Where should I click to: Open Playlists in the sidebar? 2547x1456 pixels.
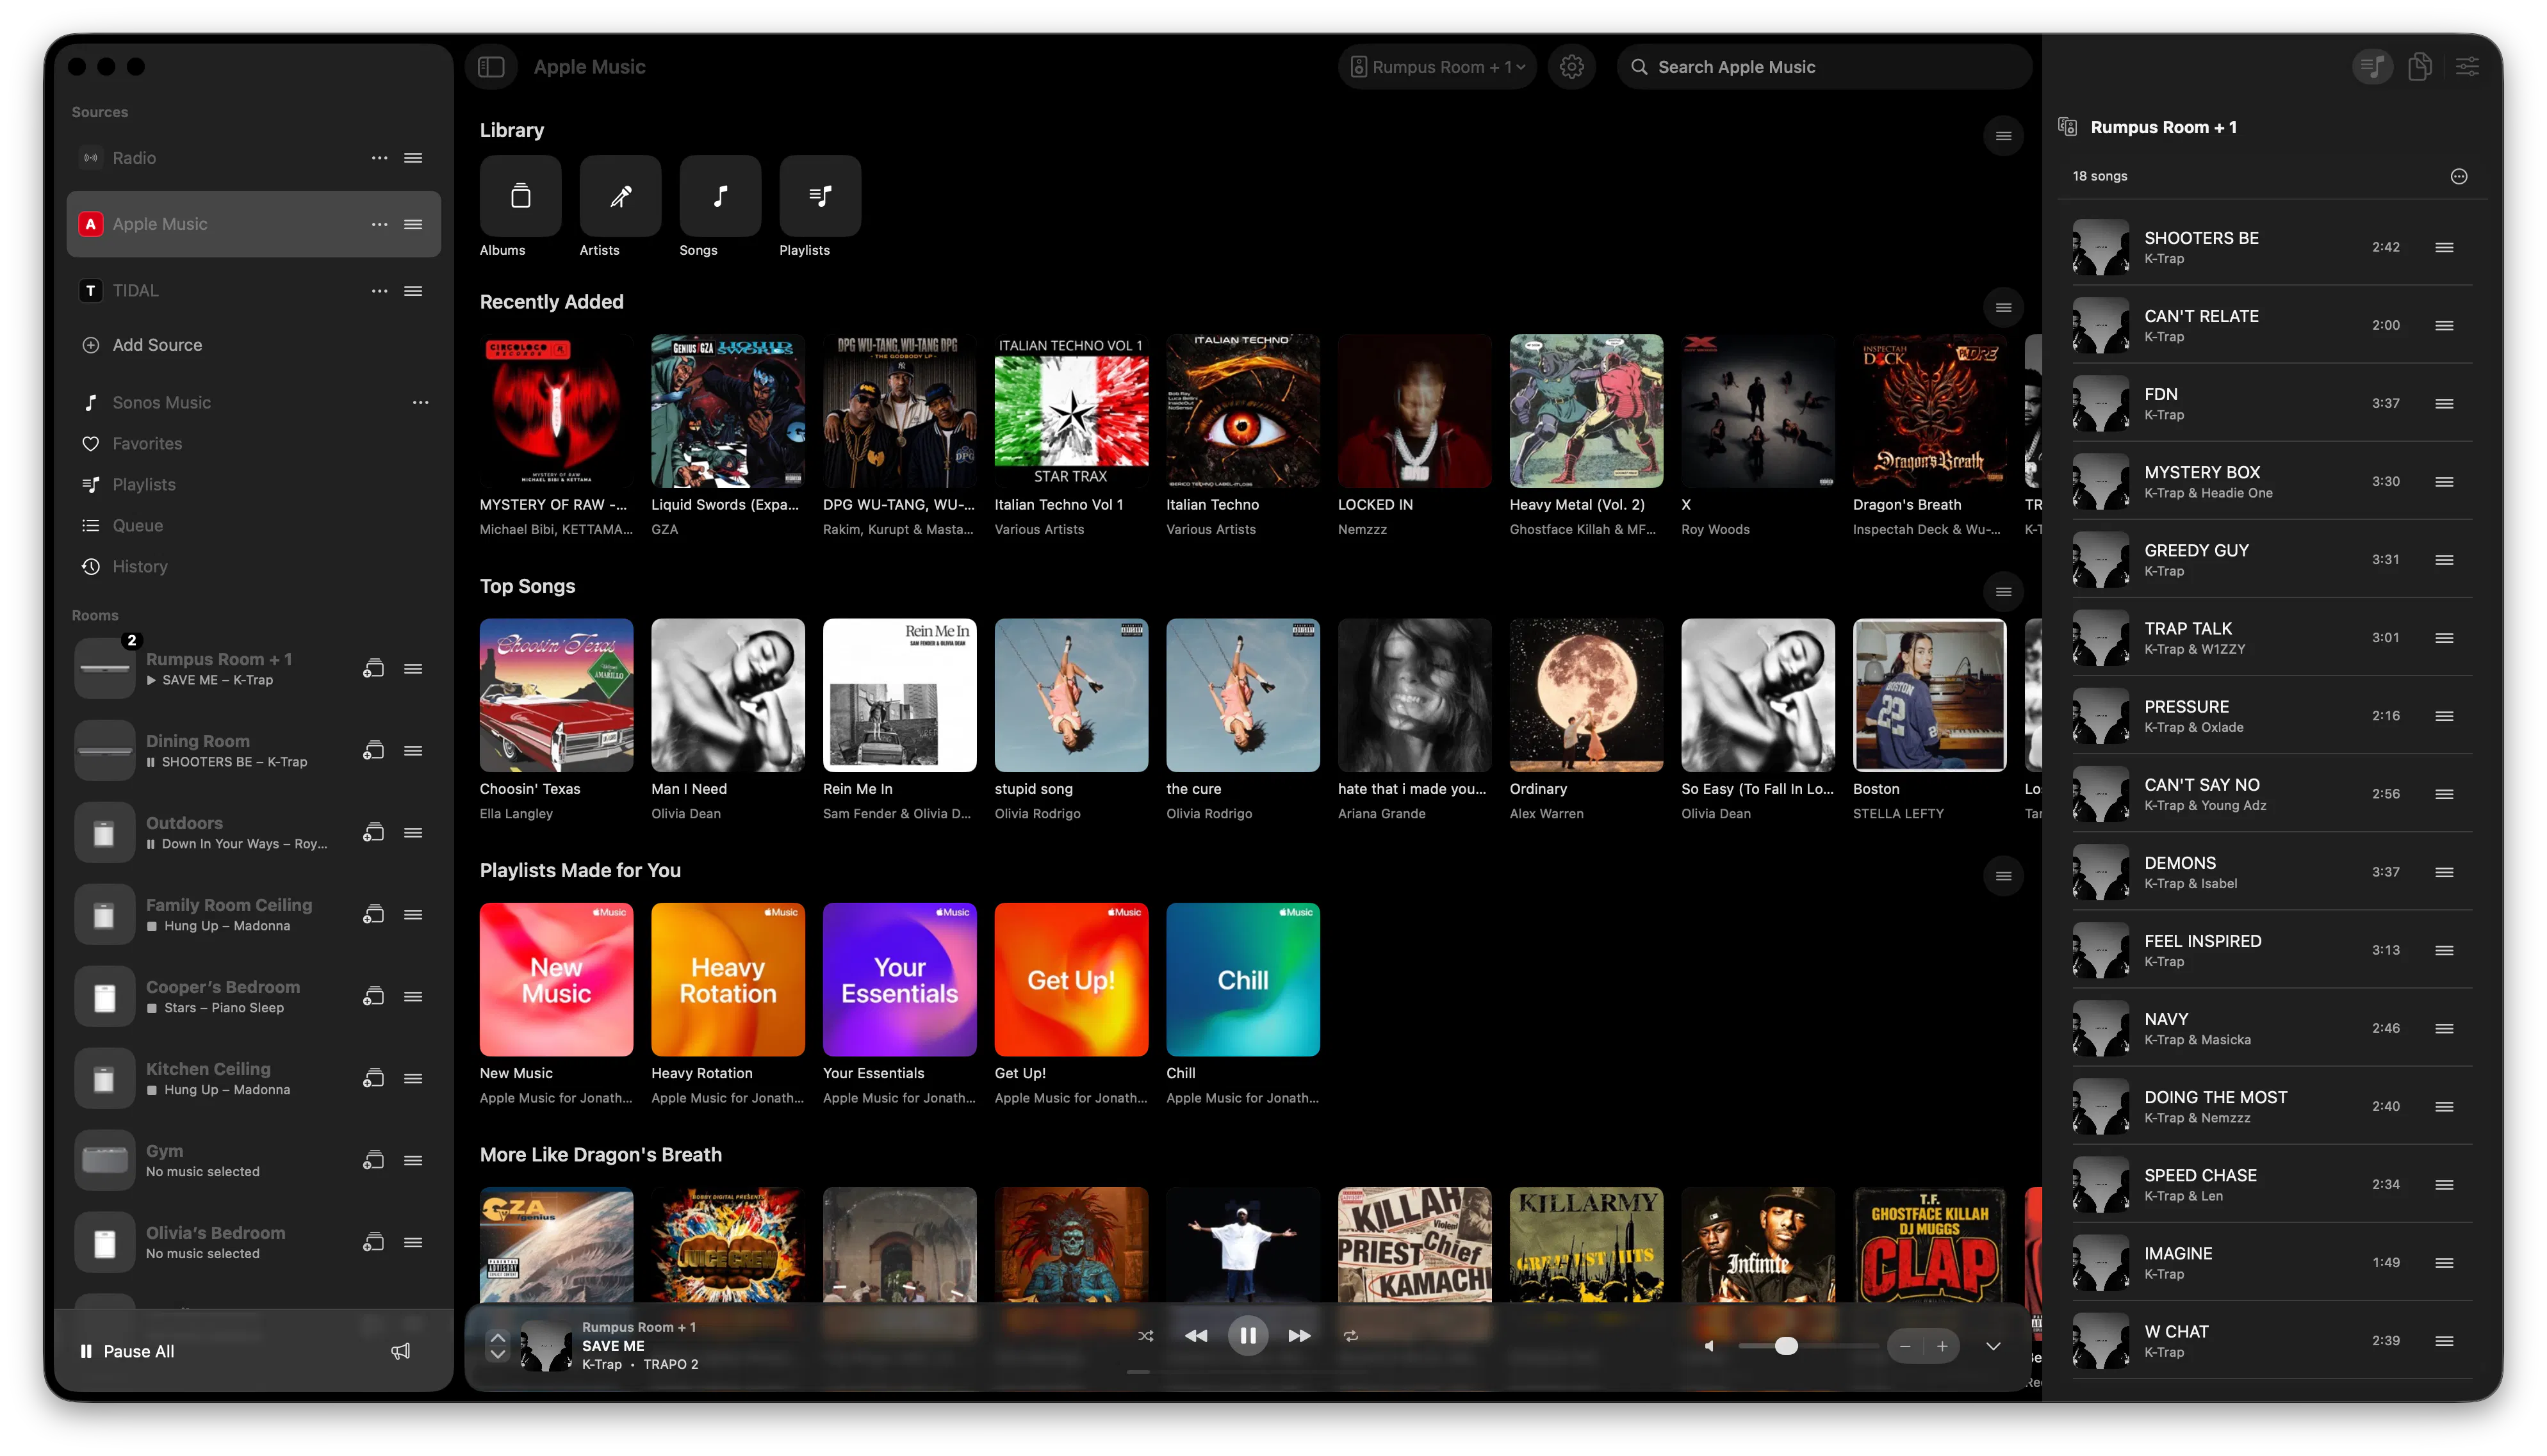tap(144, 484)
